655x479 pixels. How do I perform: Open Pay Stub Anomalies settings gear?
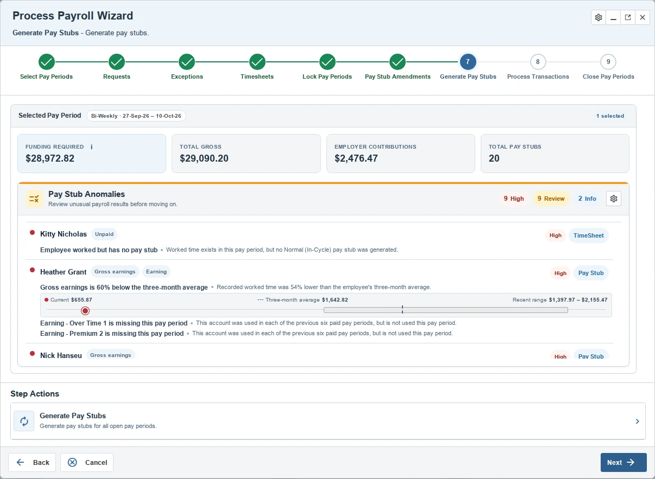tap(614, 199)
